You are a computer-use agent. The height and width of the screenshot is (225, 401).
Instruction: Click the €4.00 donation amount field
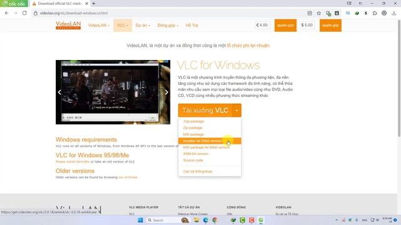[262, 25]
